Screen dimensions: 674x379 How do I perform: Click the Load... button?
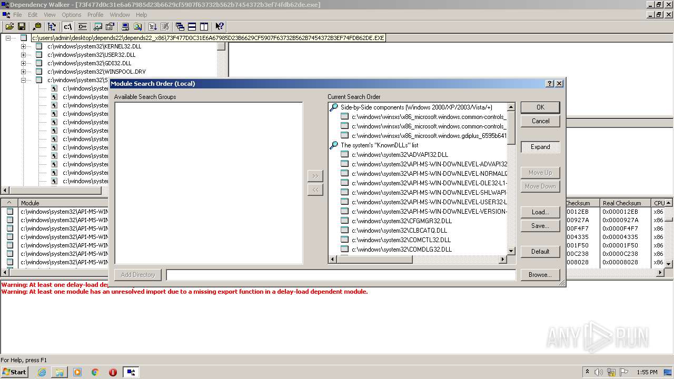click(540, 212)
